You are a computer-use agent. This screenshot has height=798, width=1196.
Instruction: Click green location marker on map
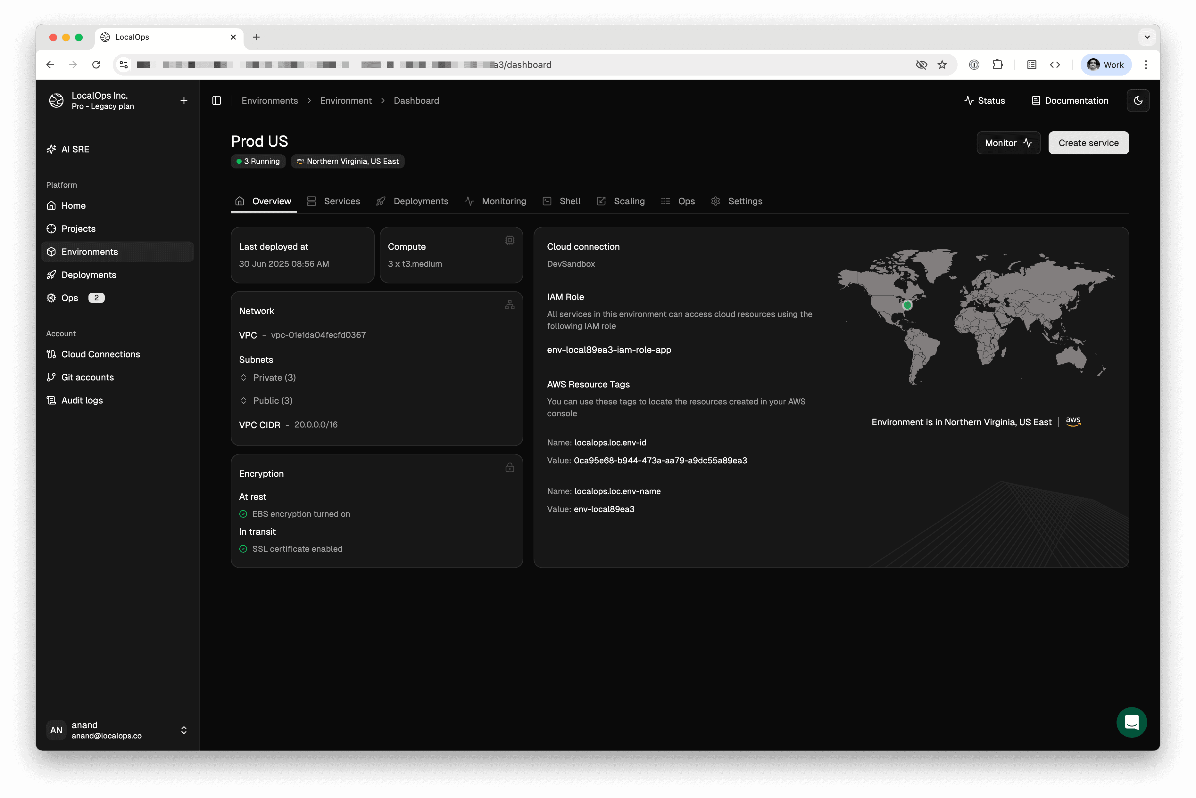click(907, 305)
